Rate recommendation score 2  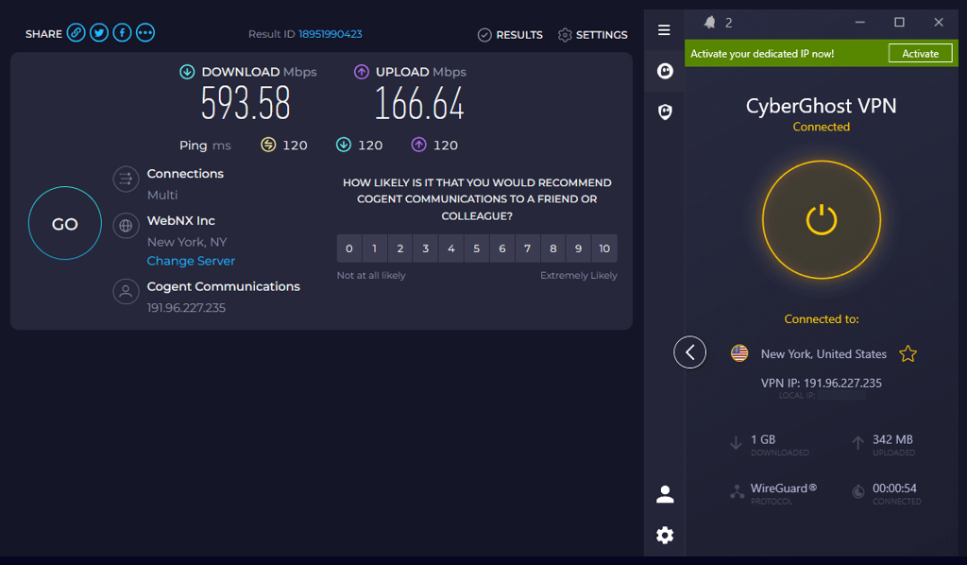(400, 248)
